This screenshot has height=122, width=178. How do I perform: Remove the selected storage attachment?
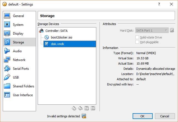click(x=93, y=108)
